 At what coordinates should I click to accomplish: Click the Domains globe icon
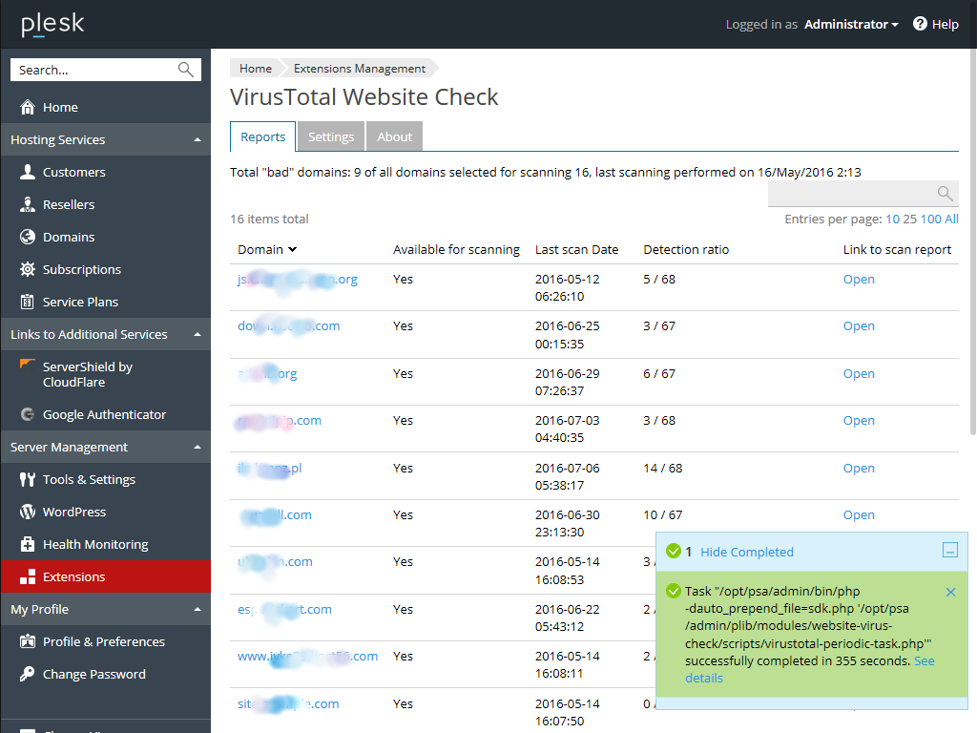tap(28, 237)
